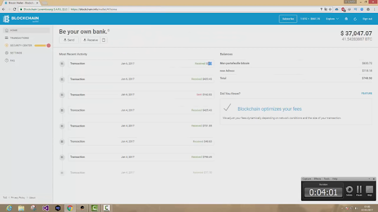Click the gift icon next to Explore
378x212 pixels.
(346, 19)
